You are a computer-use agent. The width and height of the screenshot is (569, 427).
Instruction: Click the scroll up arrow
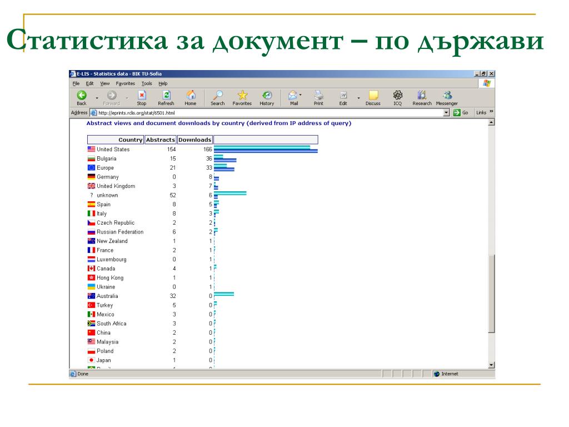(x=491, y=122)
